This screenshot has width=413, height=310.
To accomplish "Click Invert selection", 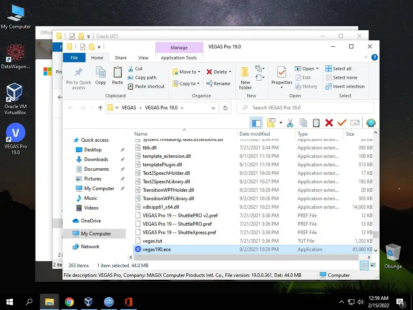I will point(345,86).
